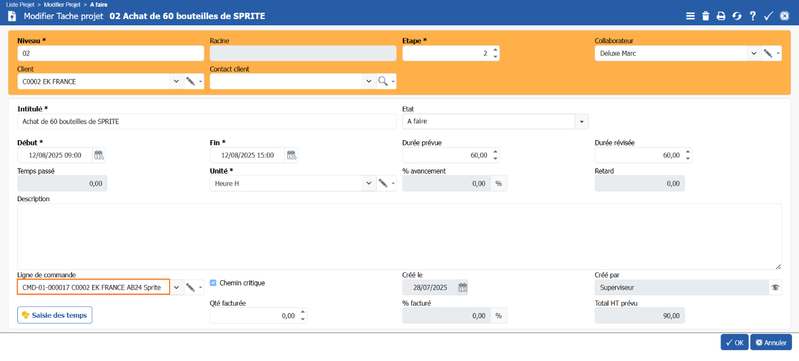This screenshot has height=361, width=799.
Task: Click into the Description text area
Action: pyautogui.click(x=399, y=236)
